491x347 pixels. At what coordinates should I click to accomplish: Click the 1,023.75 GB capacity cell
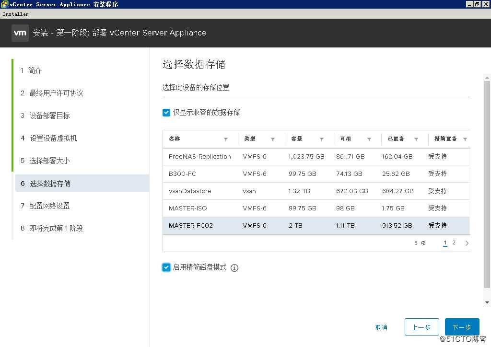click(306, 156)
